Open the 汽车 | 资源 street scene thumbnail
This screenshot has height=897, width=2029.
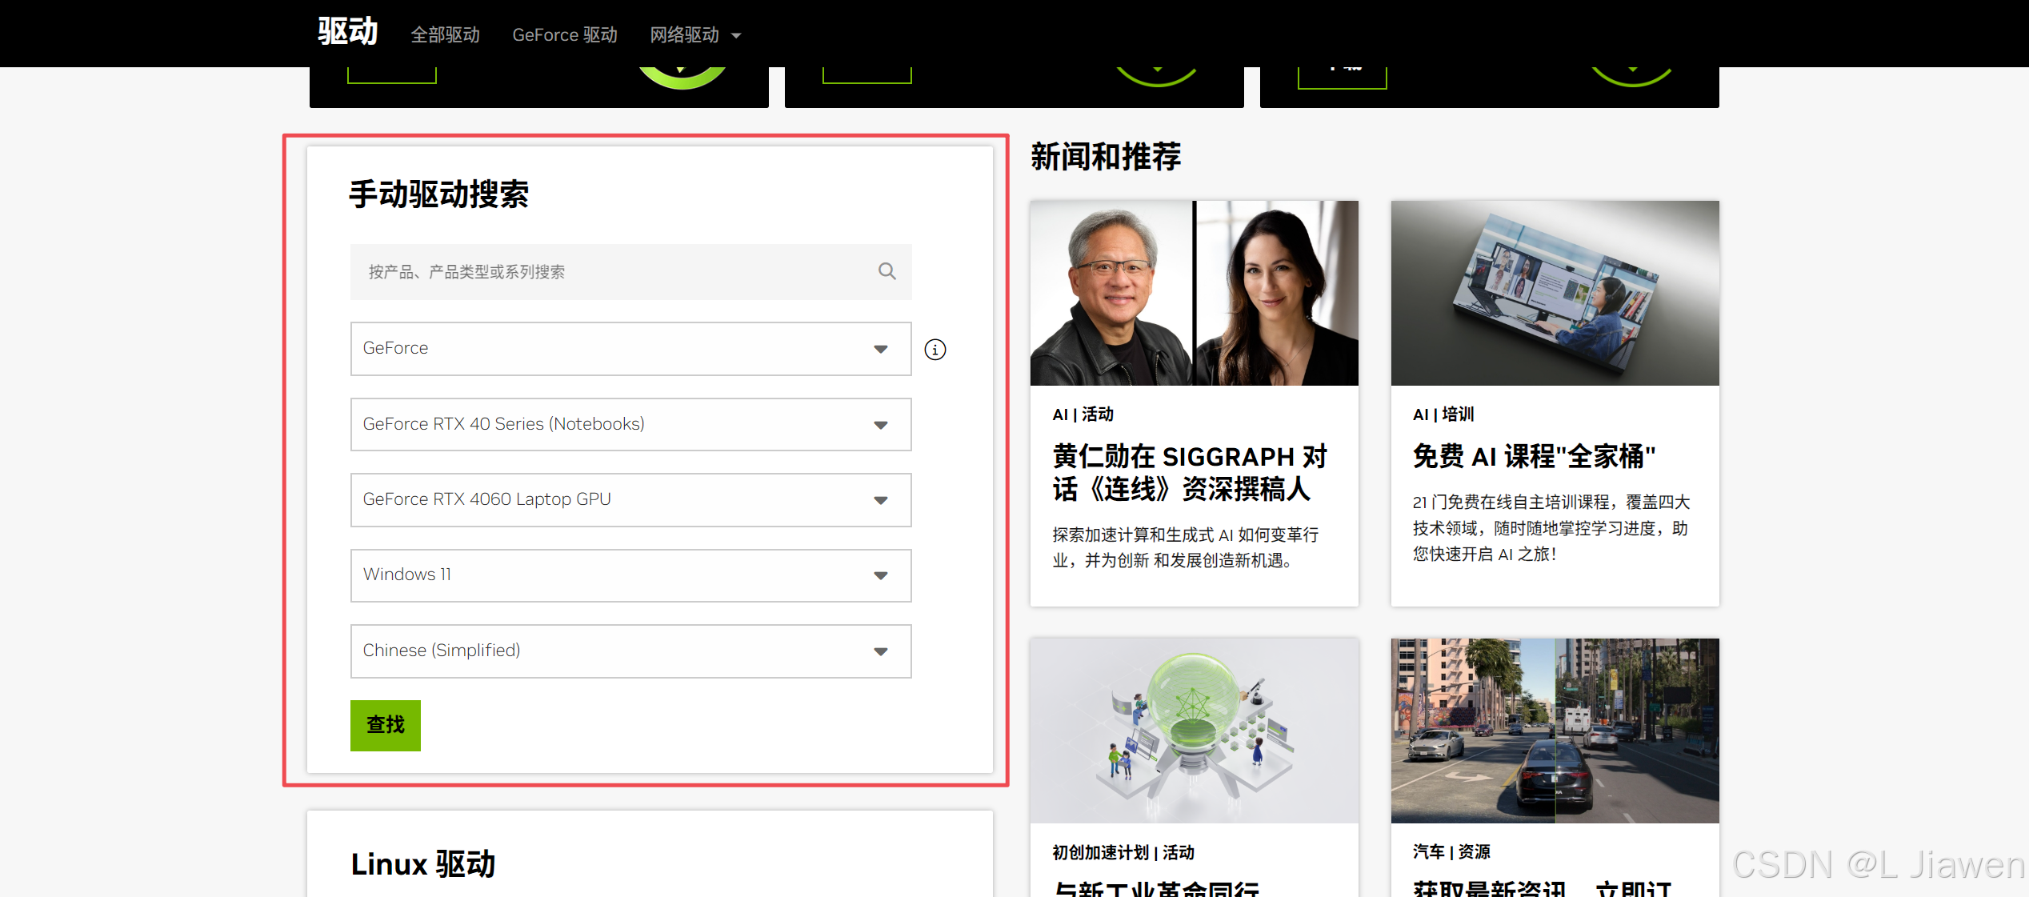pos(1555,731)
